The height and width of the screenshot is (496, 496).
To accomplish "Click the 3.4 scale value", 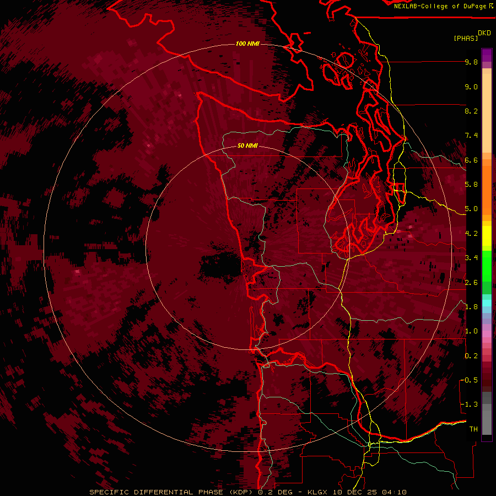I will [x=471, y=258].
